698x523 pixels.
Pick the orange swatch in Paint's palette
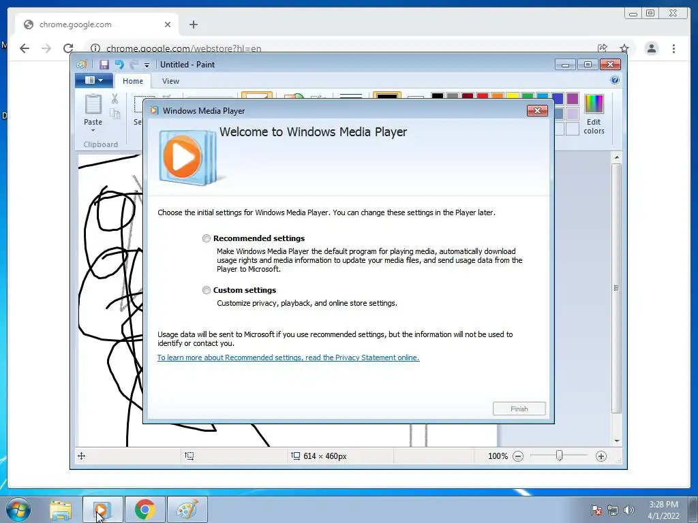497,96
